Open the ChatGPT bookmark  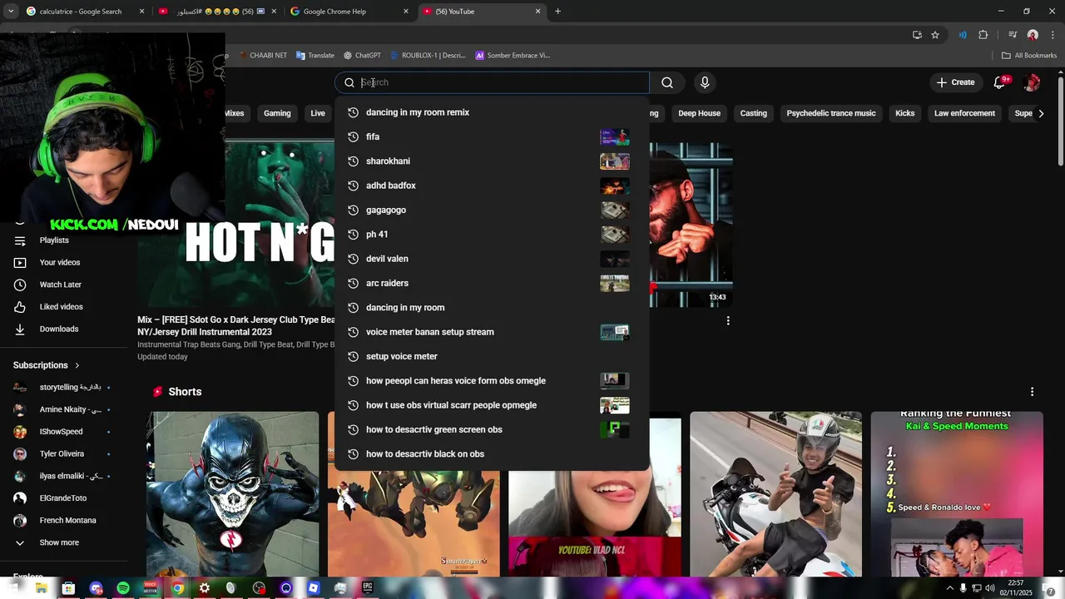(362, 56)
